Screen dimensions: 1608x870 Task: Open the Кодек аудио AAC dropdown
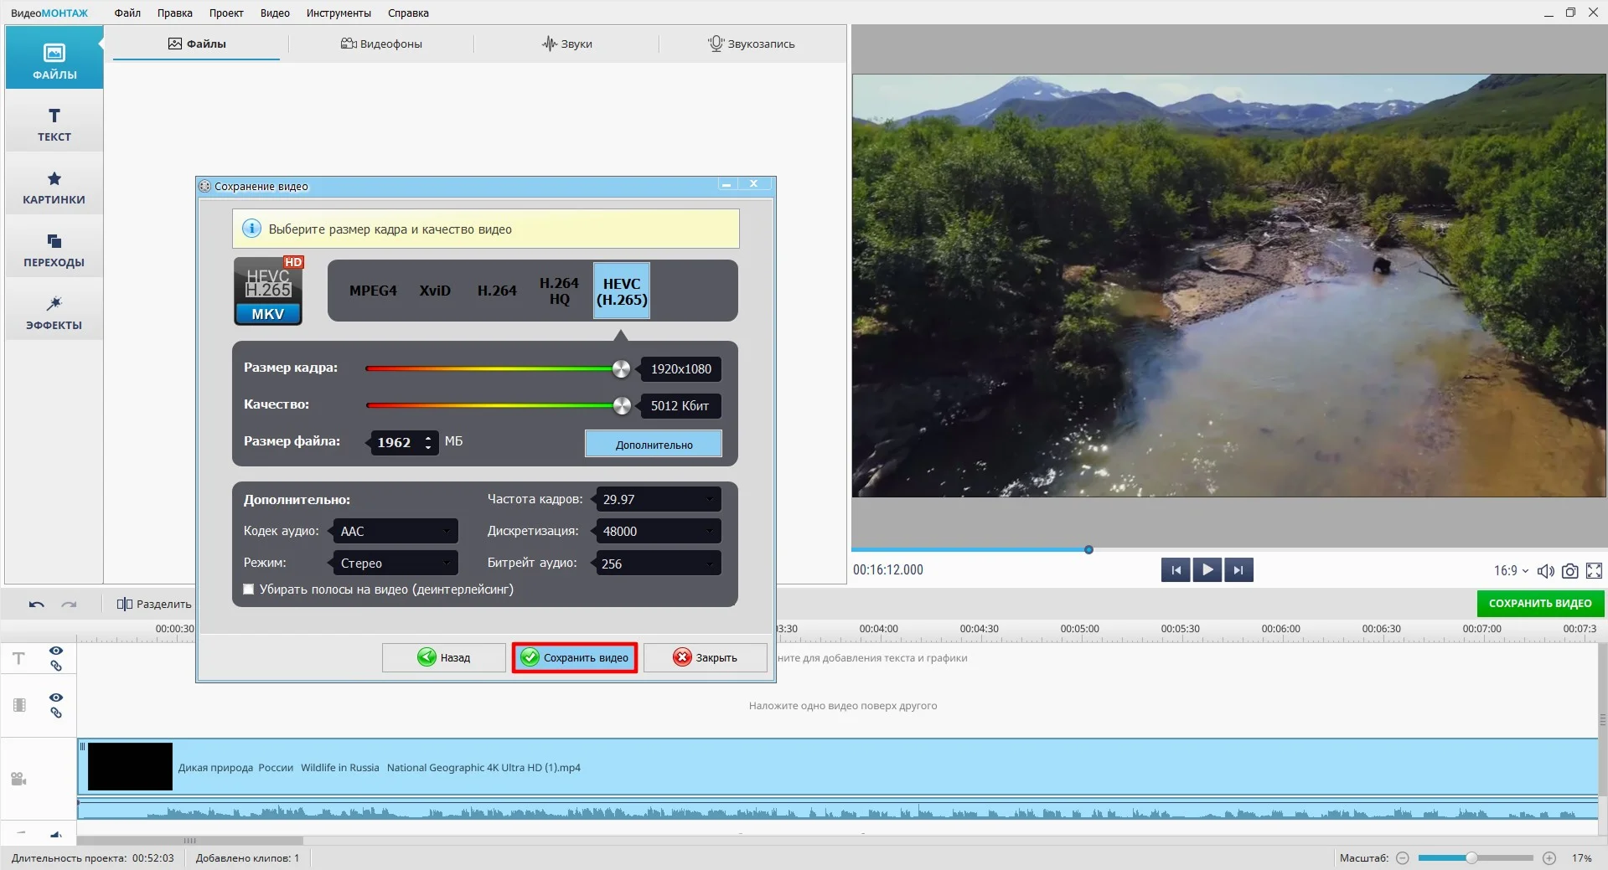pyautogui.click(x=395, y=531)
